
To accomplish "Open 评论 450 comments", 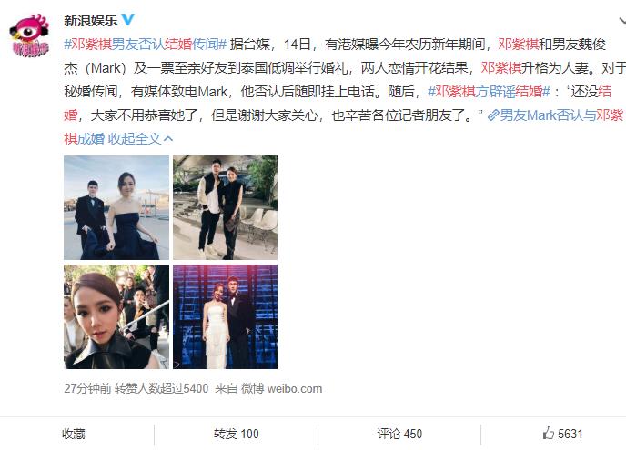I will point(399,434).
